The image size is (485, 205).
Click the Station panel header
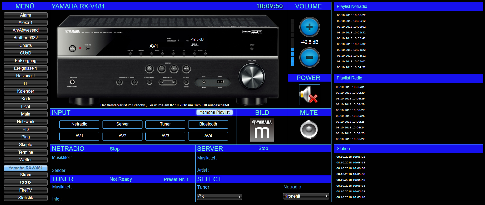[x=408, y=149]
